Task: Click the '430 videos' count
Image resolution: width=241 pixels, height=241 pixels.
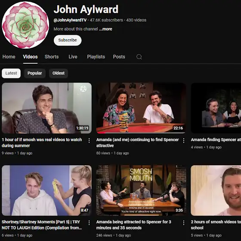Action: [136, 20]
